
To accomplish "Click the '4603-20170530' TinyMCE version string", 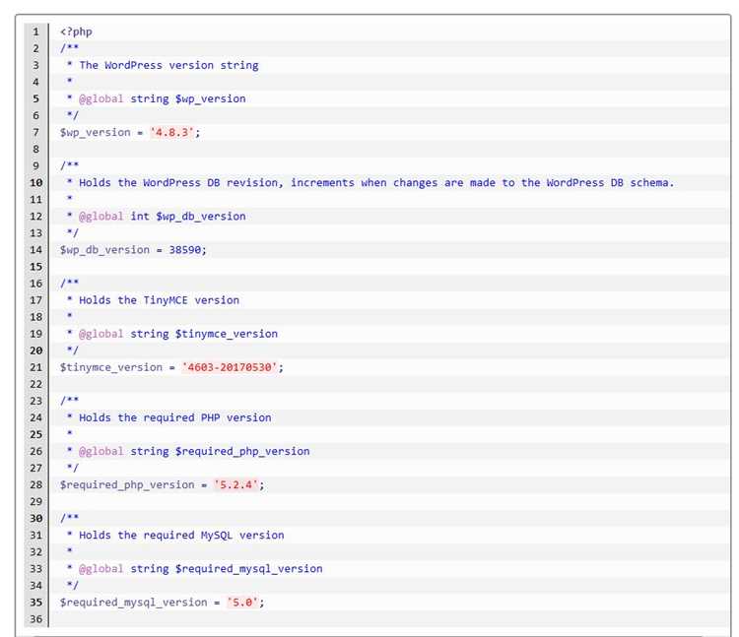I will click(x=230, y=367).
